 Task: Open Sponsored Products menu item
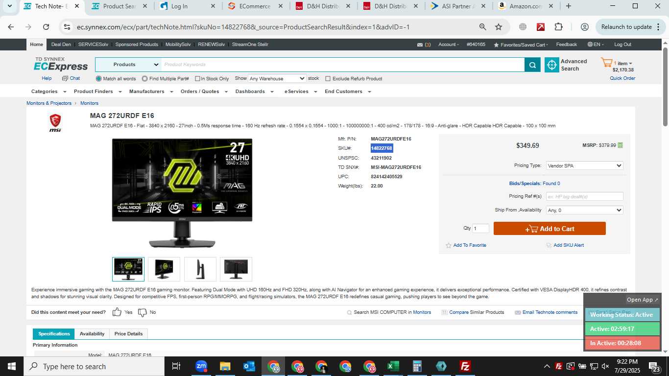point(137,45)
